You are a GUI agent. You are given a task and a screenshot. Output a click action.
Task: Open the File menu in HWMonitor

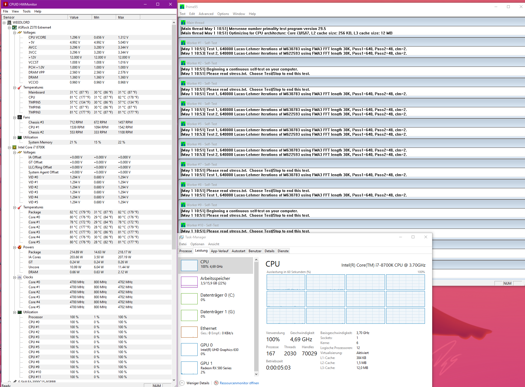[6, 11]
